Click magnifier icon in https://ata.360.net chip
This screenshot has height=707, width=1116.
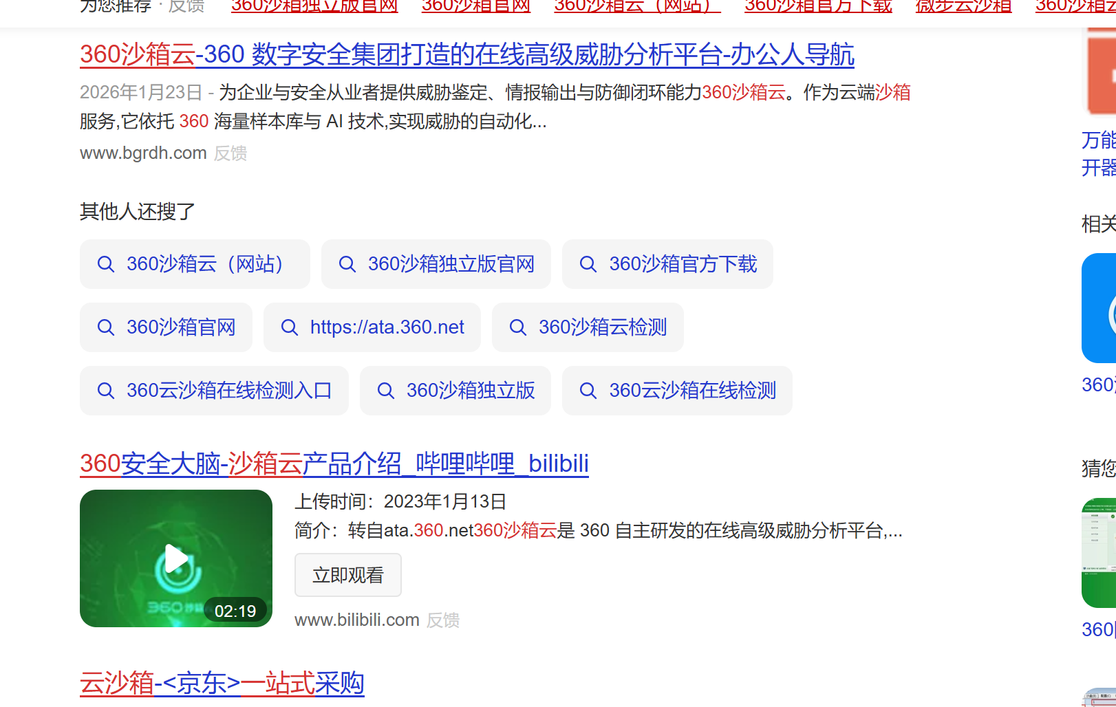[x=289, y=327]
